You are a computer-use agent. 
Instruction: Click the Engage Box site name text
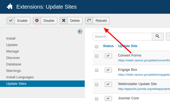tap(127, 70)
